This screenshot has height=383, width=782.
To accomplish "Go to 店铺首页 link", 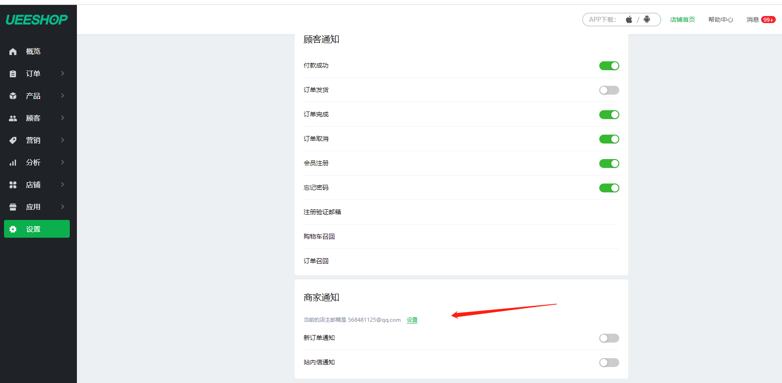I will [x=682, y=20].
